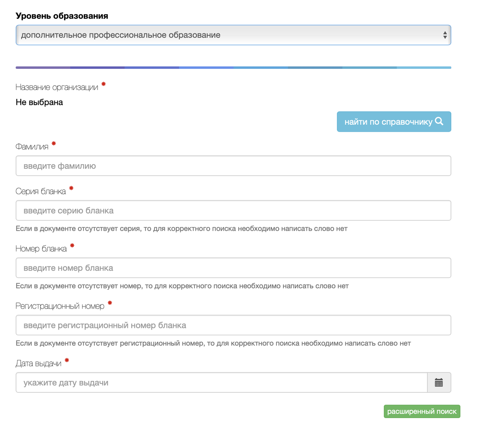The width and height of the screenshot is (490, 425).
Task: Click the red asterisk beside Номер бланка
Action: [x=72, y=246]
